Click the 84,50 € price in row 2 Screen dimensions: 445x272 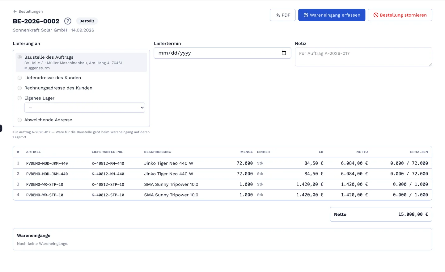pyautogui.click(x=314, y=174)
